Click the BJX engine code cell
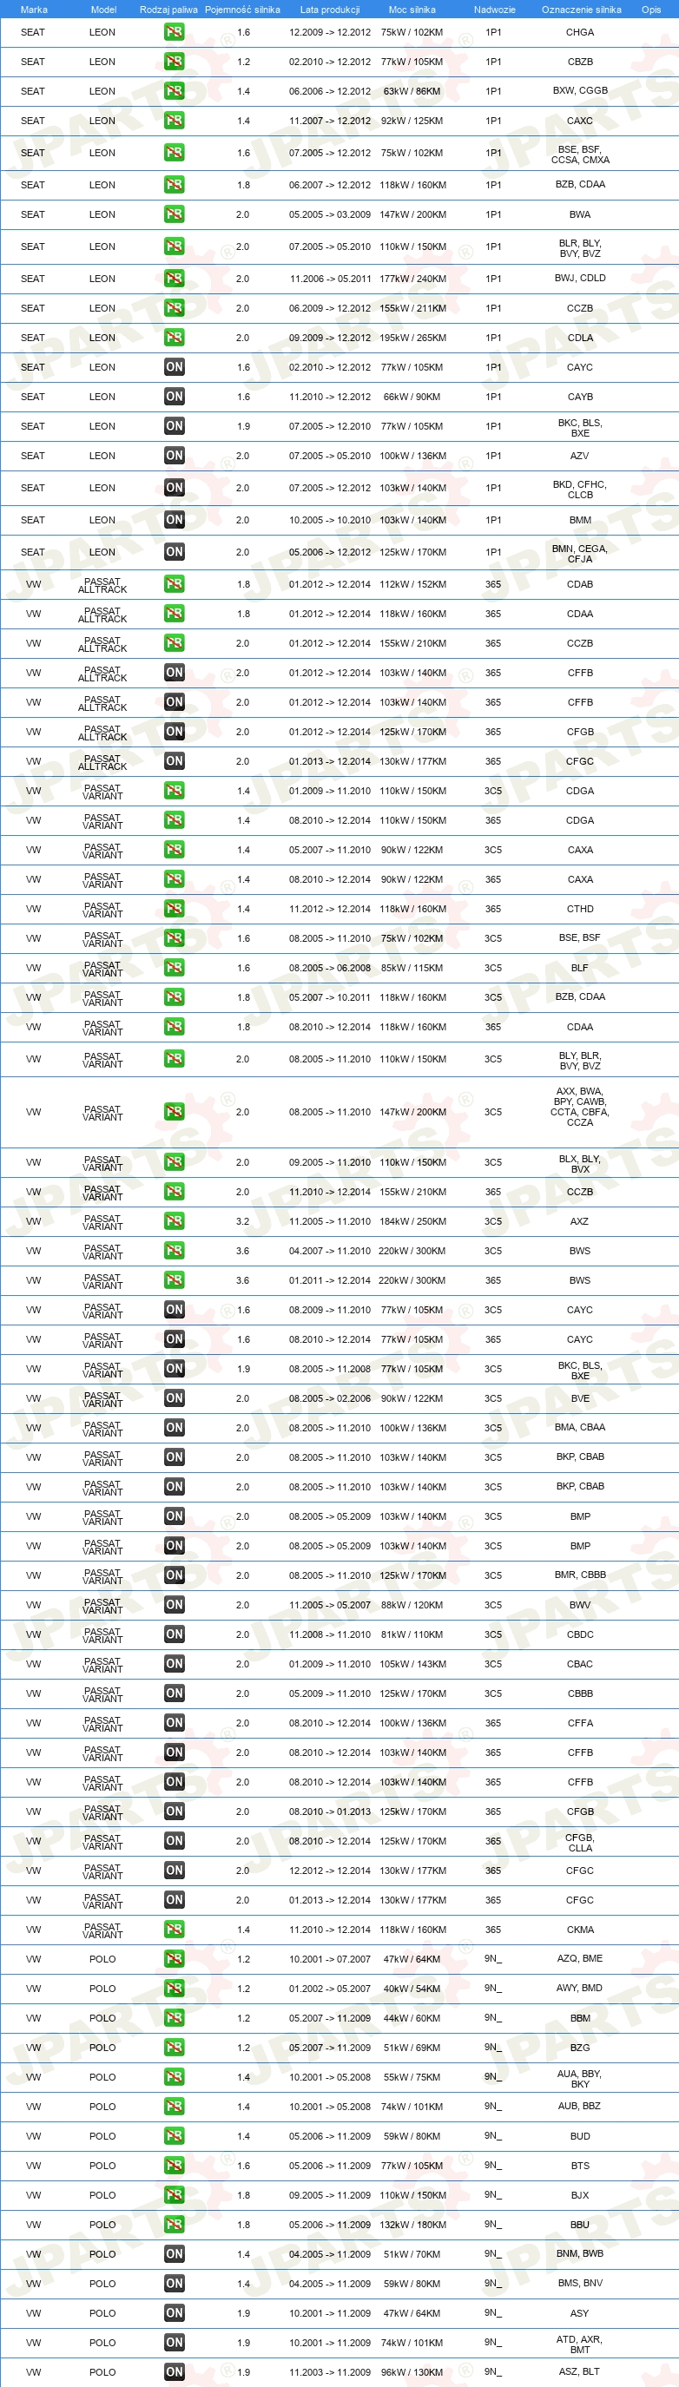 click(580, 2195)
